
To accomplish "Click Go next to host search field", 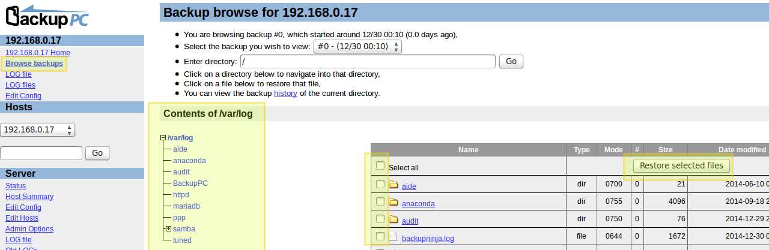I will click(x=97, y=153).
